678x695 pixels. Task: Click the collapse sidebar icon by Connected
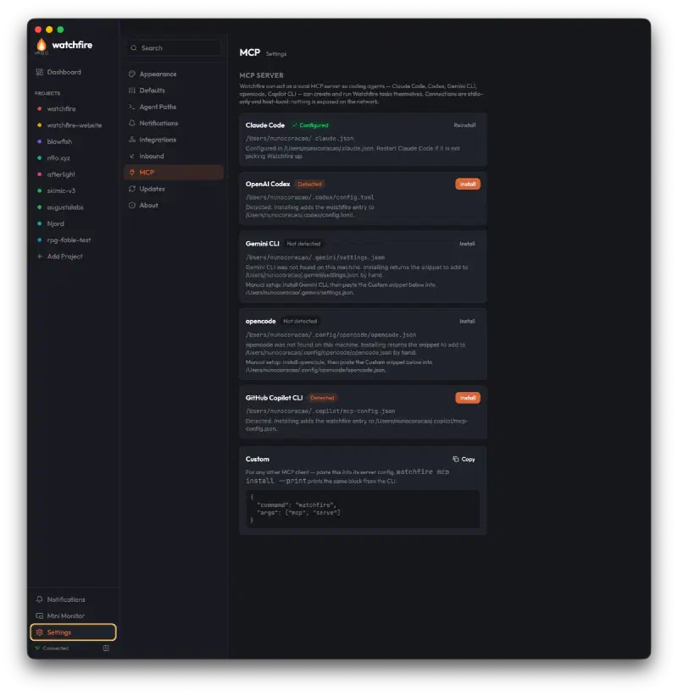pyautogui.click(x=106, y=648)
